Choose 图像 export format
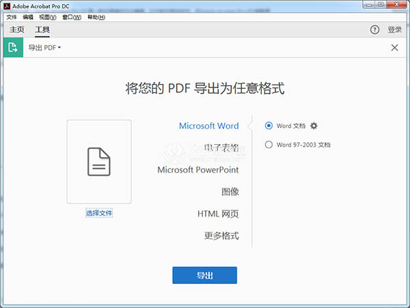This screenshot has width=410, height=308. (x=230, y=192)
